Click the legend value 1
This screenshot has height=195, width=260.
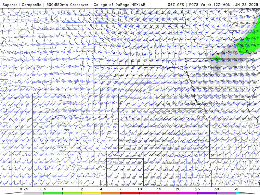pyautogui.click(x=62, y=189)
